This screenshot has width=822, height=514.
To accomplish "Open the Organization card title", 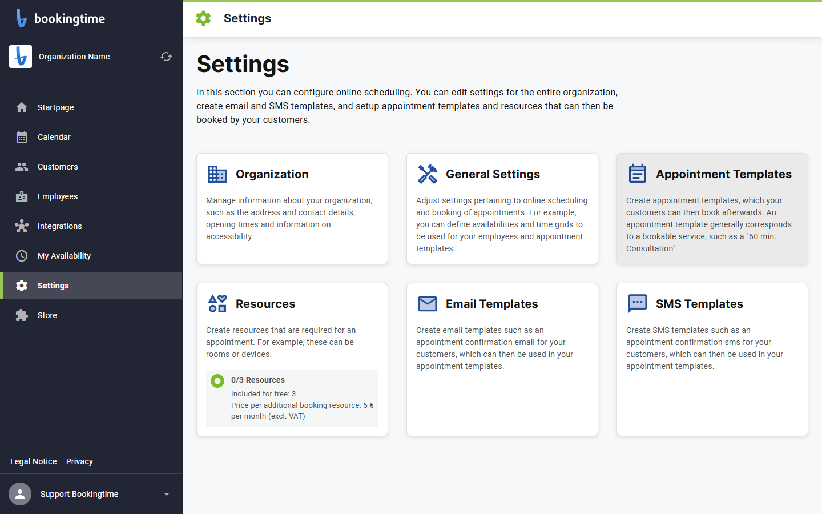I will [272, 174].
